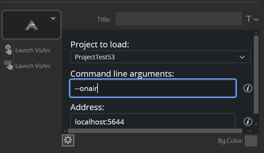
Task: Click the vertical scrollbar thumb of the panel
Action: (256, 73)
